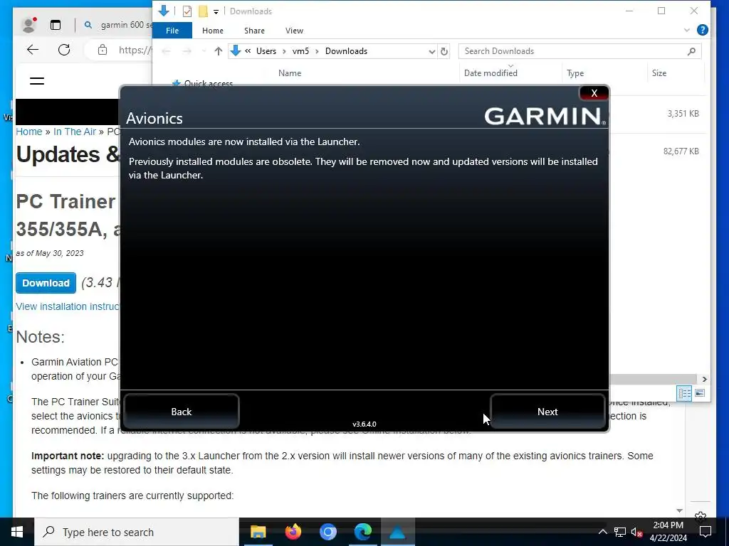Click Next in Garmin Avionics installer

click(547, 412)
